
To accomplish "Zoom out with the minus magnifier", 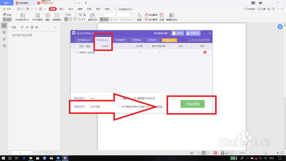I will tap(80, 15).
